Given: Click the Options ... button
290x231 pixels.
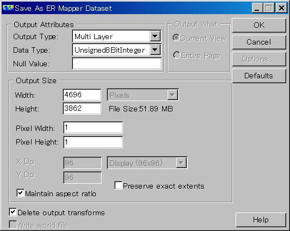Looking at the screenshot, I should tap(259, 59).
